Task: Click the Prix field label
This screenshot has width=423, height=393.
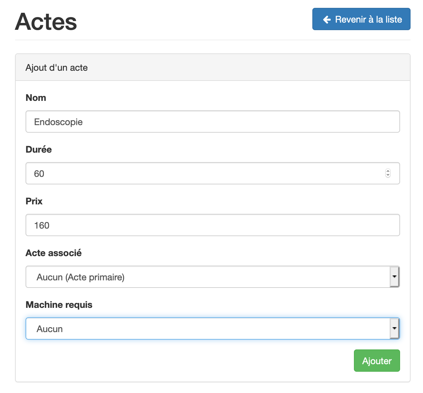Action: tap(34, 201)
